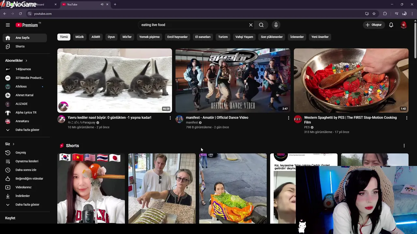Open the AnnaKaru subscription channel
The width and height of the screenshot is (417, 234).
(25, 121)
